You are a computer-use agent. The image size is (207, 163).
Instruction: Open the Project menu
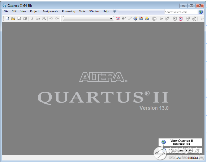pyautogui.click(x=34, y=11)
